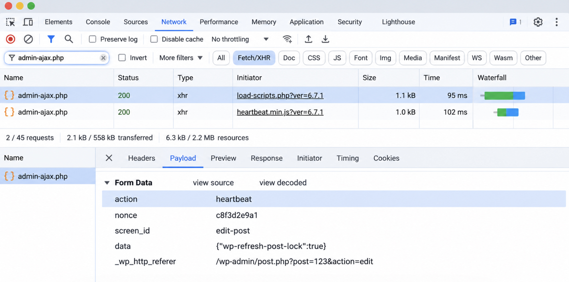Show the request Preview tab
Image resolution: width=569 pixels, height=282 pixels.
point(223,158)
